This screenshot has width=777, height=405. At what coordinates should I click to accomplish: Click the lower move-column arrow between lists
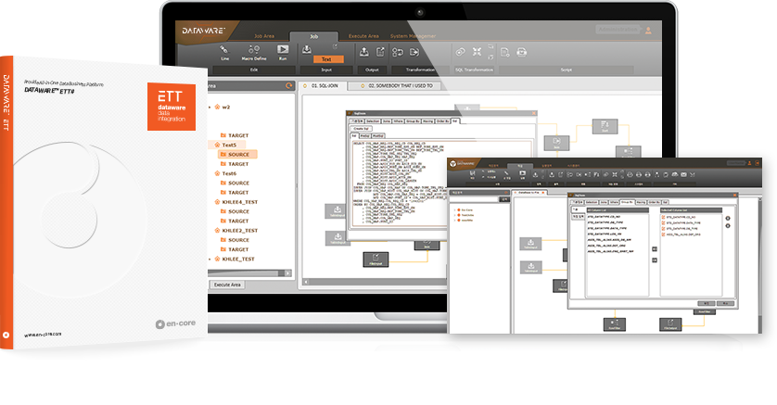[655, 259]
